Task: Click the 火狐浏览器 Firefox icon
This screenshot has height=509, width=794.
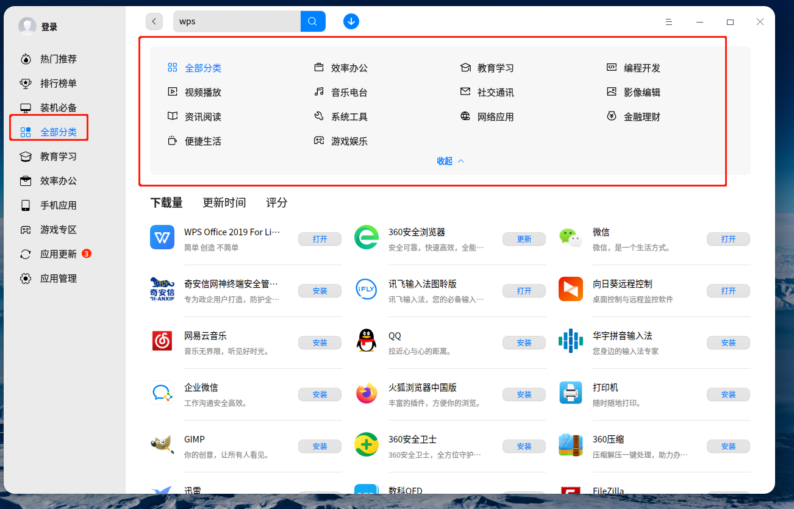Action: [367, 393]
